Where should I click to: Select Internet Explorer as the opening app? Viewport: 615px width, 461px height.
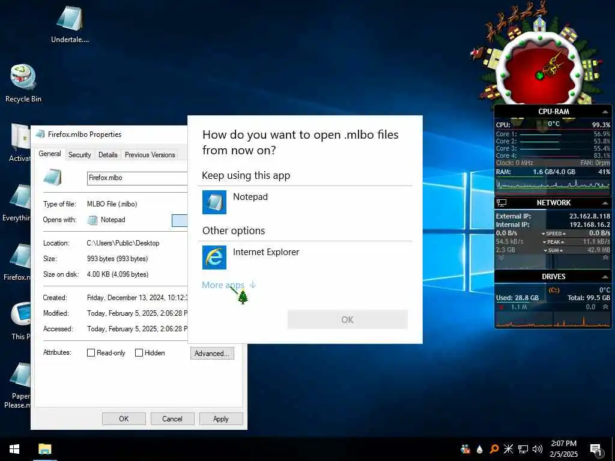(x=305, y=257)
